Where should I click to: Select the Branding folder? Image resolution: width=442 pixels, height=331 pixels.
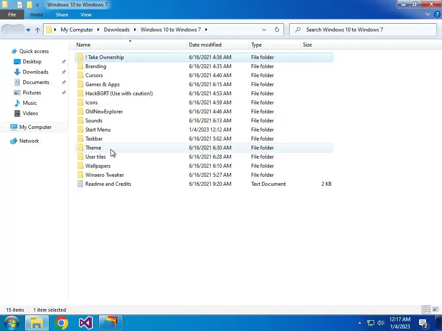click(x=204, y=66)
